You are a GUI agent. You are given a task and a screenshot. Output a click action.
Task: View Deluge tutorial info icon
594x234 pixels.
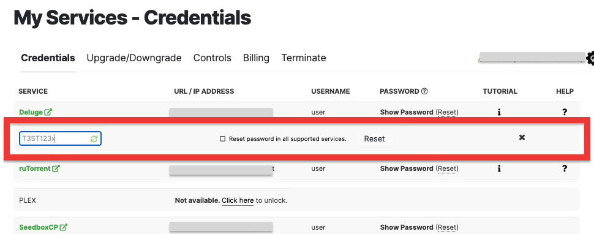pos(499,112)
